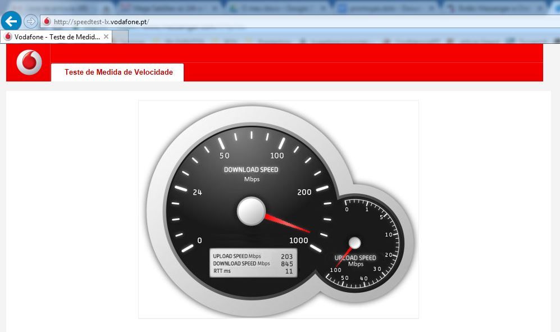Click the Vodafone favicon on the browser tab
Image resolution: width=560 pixels, height=332 pixels.
tap(8, 37)
